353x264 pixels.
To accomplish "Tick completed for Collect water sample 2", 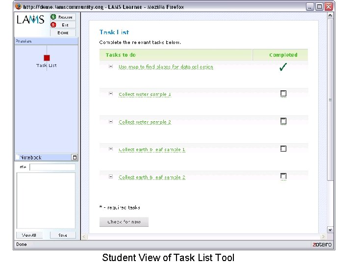I will coord(283,121).
